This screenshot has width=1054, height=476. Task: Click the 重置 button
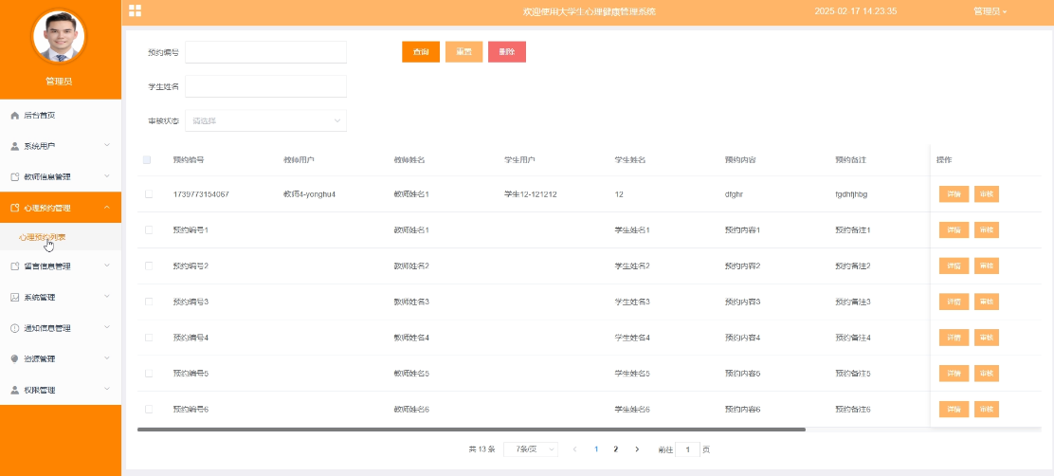point(463,52)
